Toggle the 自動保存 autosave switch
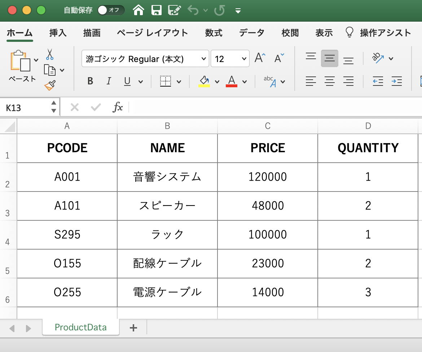The height and width of the screenshot is (352, 422). point(111,10)
